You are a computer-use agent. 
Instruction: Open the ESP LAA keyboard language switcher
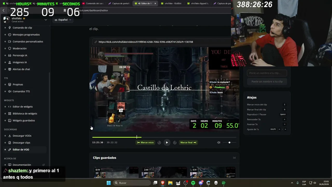point(304,183)
